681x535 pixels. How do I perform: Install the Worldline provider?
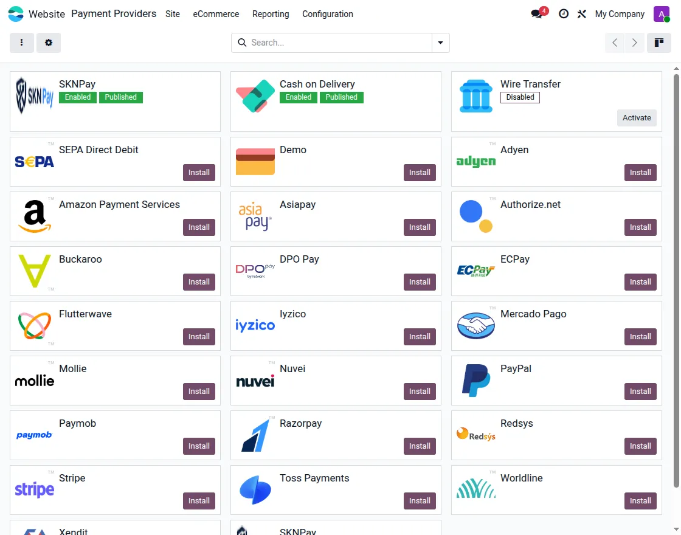640,501
